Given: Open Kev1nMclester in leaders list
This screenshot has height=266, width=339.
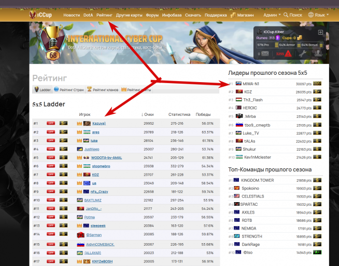Looking at the screenshot, I should 258,157.
